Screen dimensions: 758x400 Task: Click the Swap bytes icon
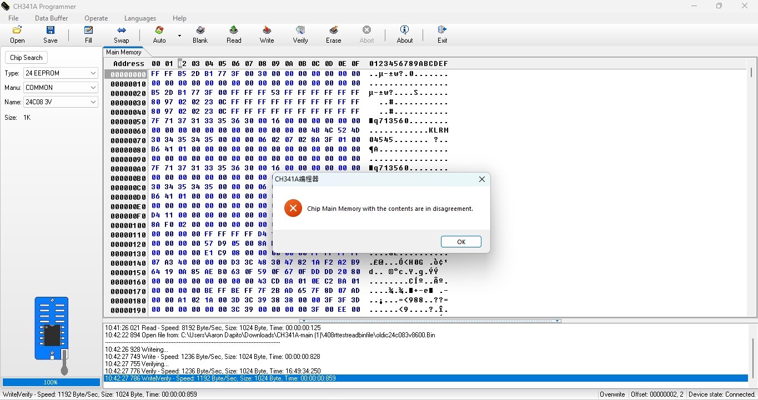[121, 34]
